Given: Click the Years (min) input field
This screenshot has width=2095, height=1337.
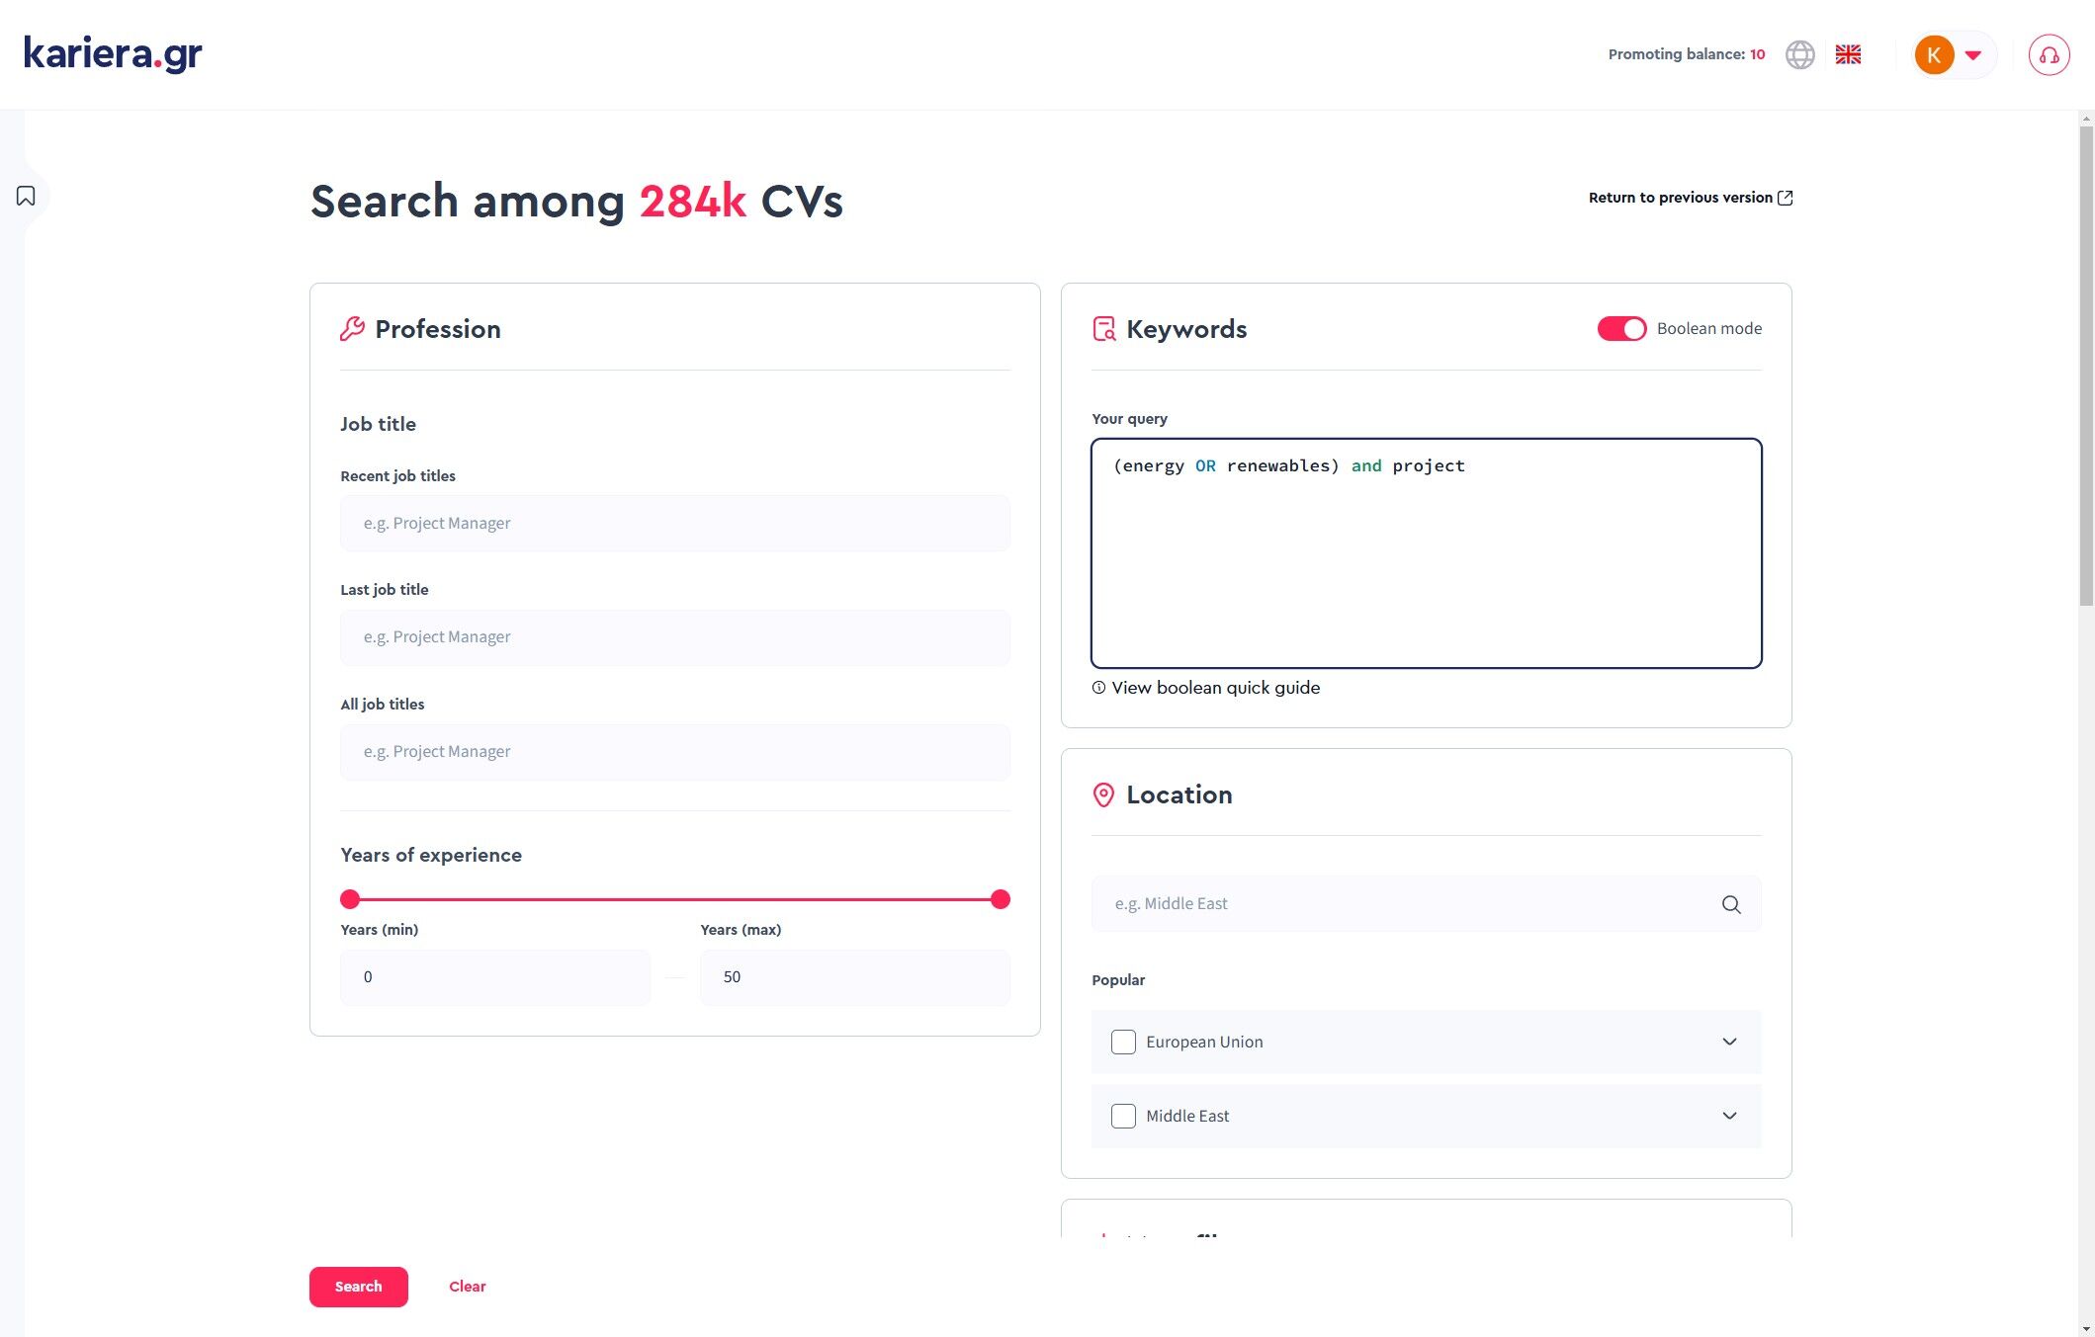Looking at the screenshot, I should pyautogui.click(x=494, y=977).
